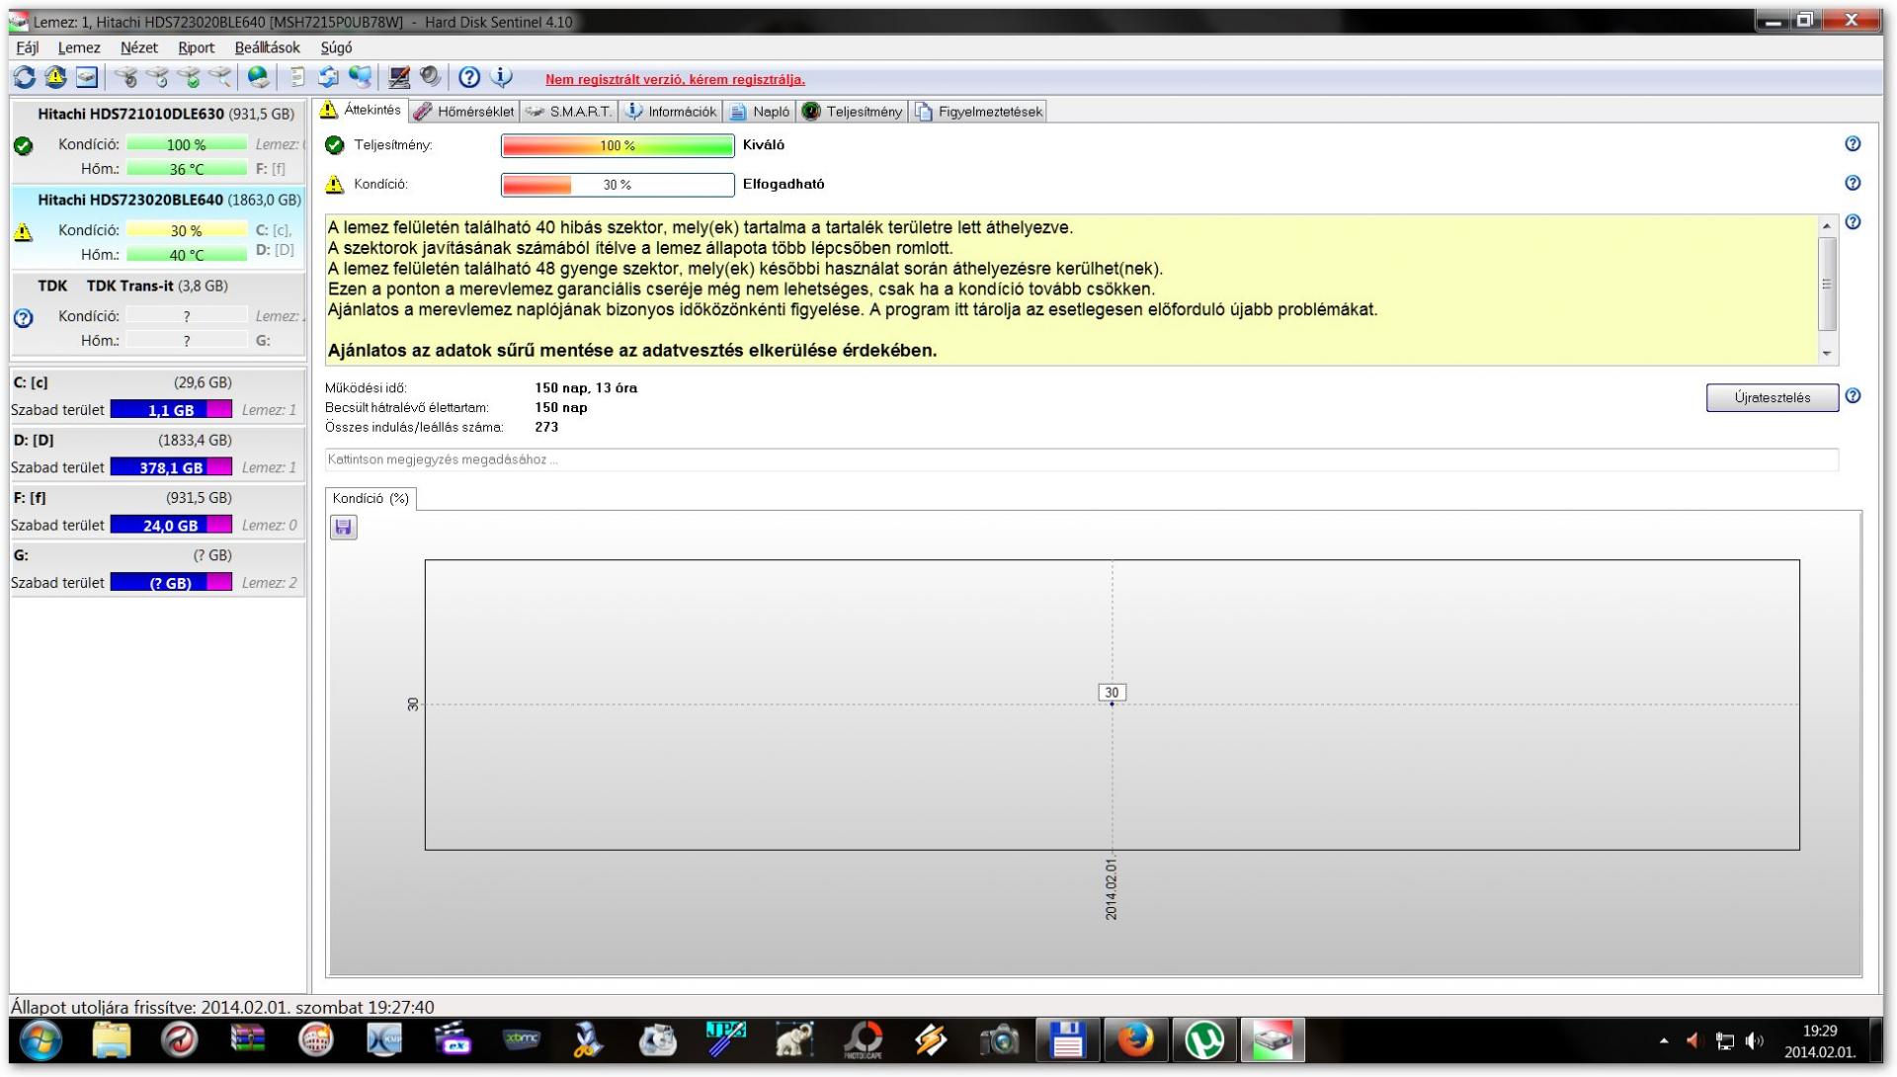Screen dimensions: 1897x1077
Task: Click the Kondíció 30 % progress bar
Action: point(618,185)
